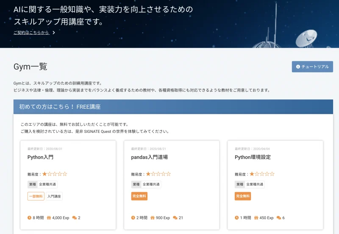Click the comments icon on Python環境設定 card
339x234 pixels.
(x=279, y=218)
